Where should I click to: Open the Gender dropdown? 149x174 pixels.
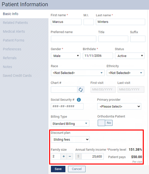tap(65, 56)
